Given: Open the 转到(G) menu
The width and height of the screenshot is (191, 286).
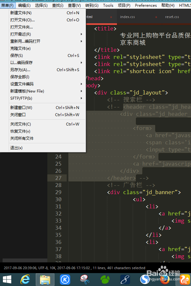Looking at the screenshot, I should (92, 5).
